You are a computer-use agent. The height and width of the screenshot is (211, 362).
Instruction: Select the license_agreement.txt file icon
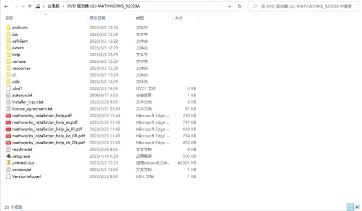pyautogui.click(x=9, y=109)
